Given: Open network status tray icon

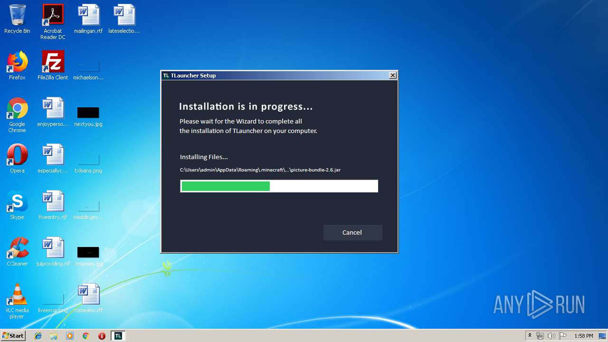Looking at the screenshot, I should click(x=540, y=336).
